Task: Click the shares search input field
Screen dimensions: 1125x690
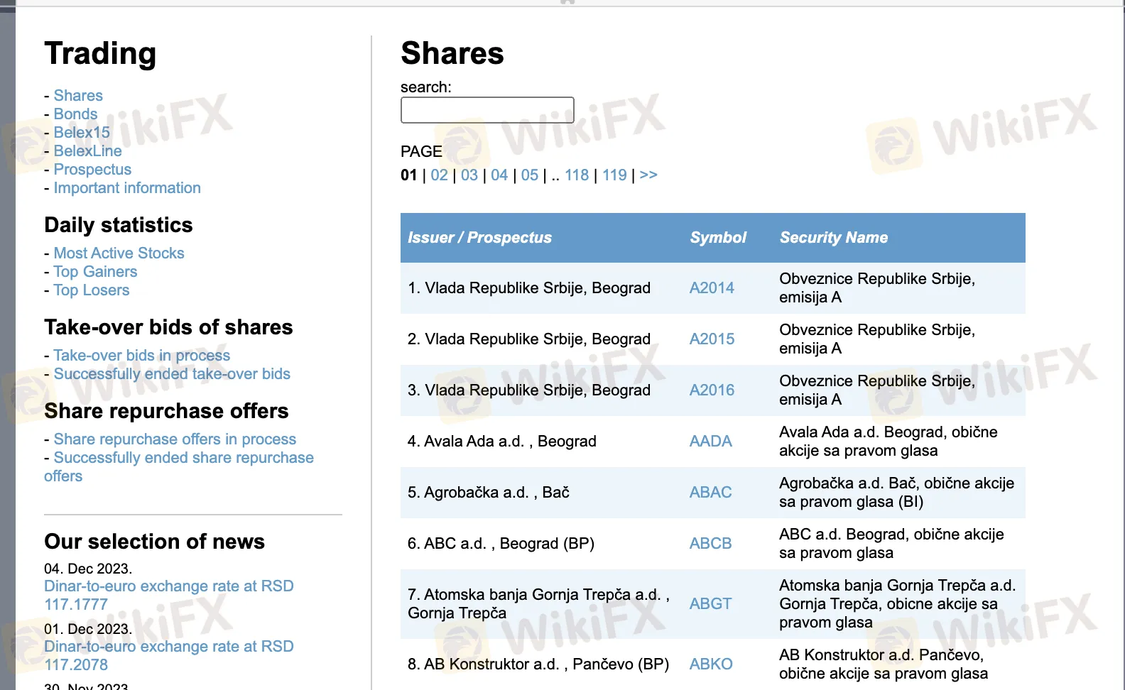Action: point(487,110)
